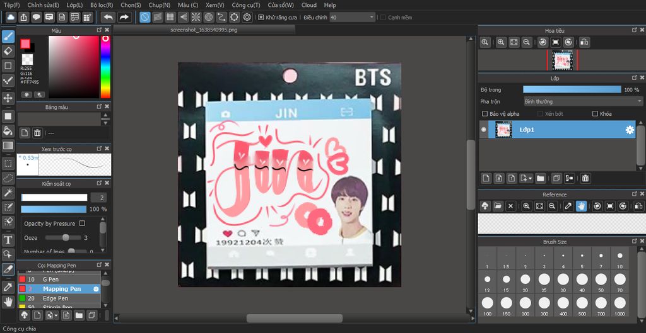This screenshot has height=333, width=646.
Task: Open snap settings gear icon
Action: tap(247, 17)
